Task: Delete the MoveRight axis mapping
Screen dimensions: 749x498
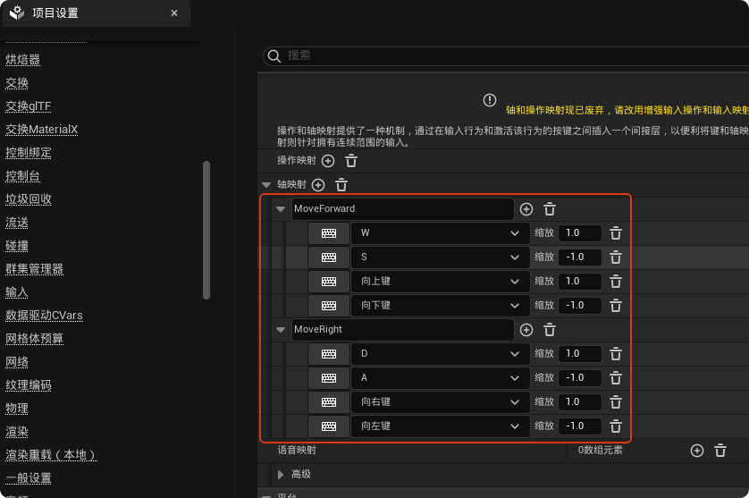Action: click(550, 330)
